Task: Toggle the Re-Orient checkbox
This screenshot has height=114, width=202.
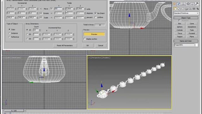Action: tap(96, 13)
